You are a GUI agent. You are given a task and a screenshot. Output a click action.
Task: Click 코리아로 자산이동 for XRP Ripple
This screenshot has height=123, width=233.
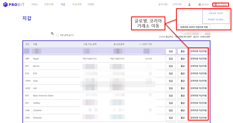click(x=199, y=59)
